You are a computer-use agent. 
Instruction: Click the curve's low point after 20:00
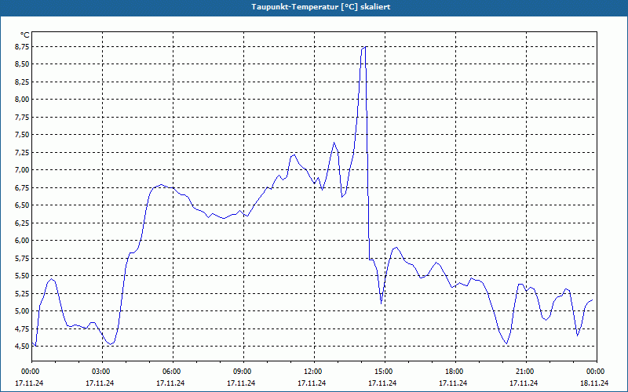506,343
